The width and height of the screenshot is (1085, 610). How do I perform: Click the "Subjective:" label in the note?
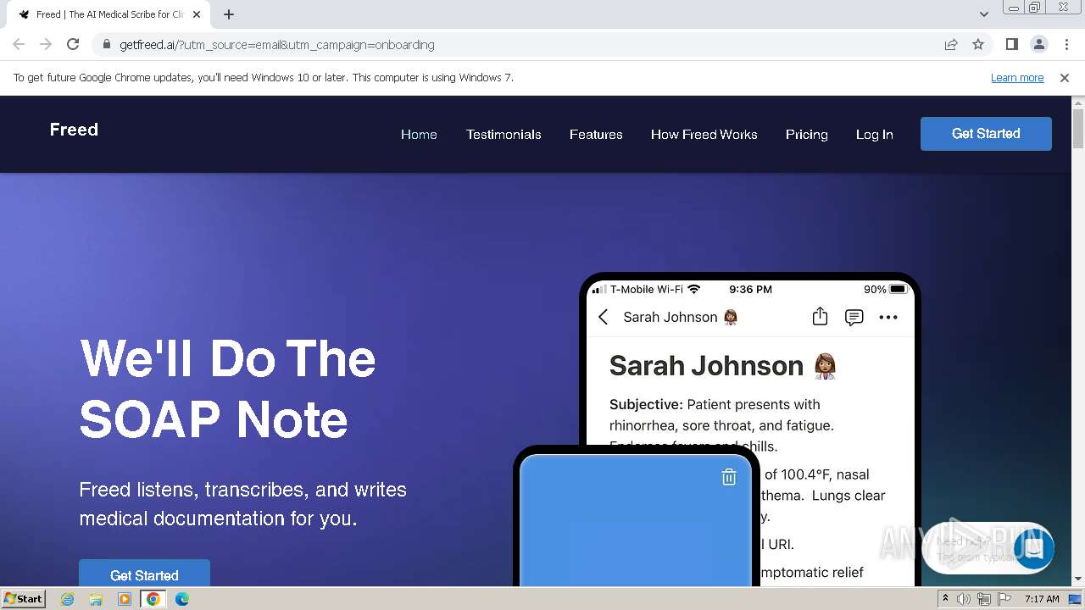[x=646, y=405]
